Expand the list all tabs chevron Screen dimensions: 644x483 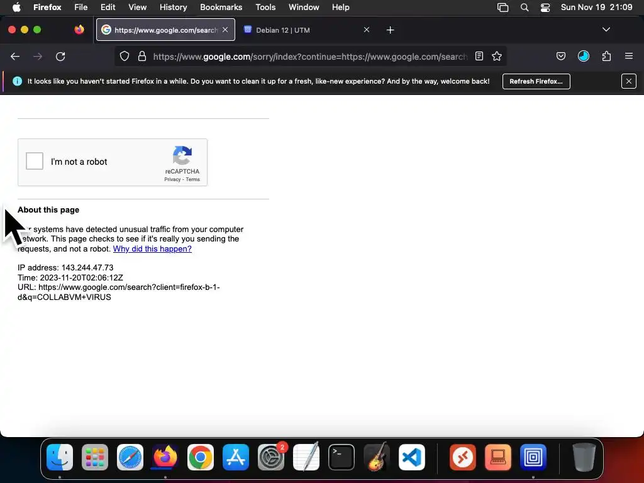click(606, 30)
